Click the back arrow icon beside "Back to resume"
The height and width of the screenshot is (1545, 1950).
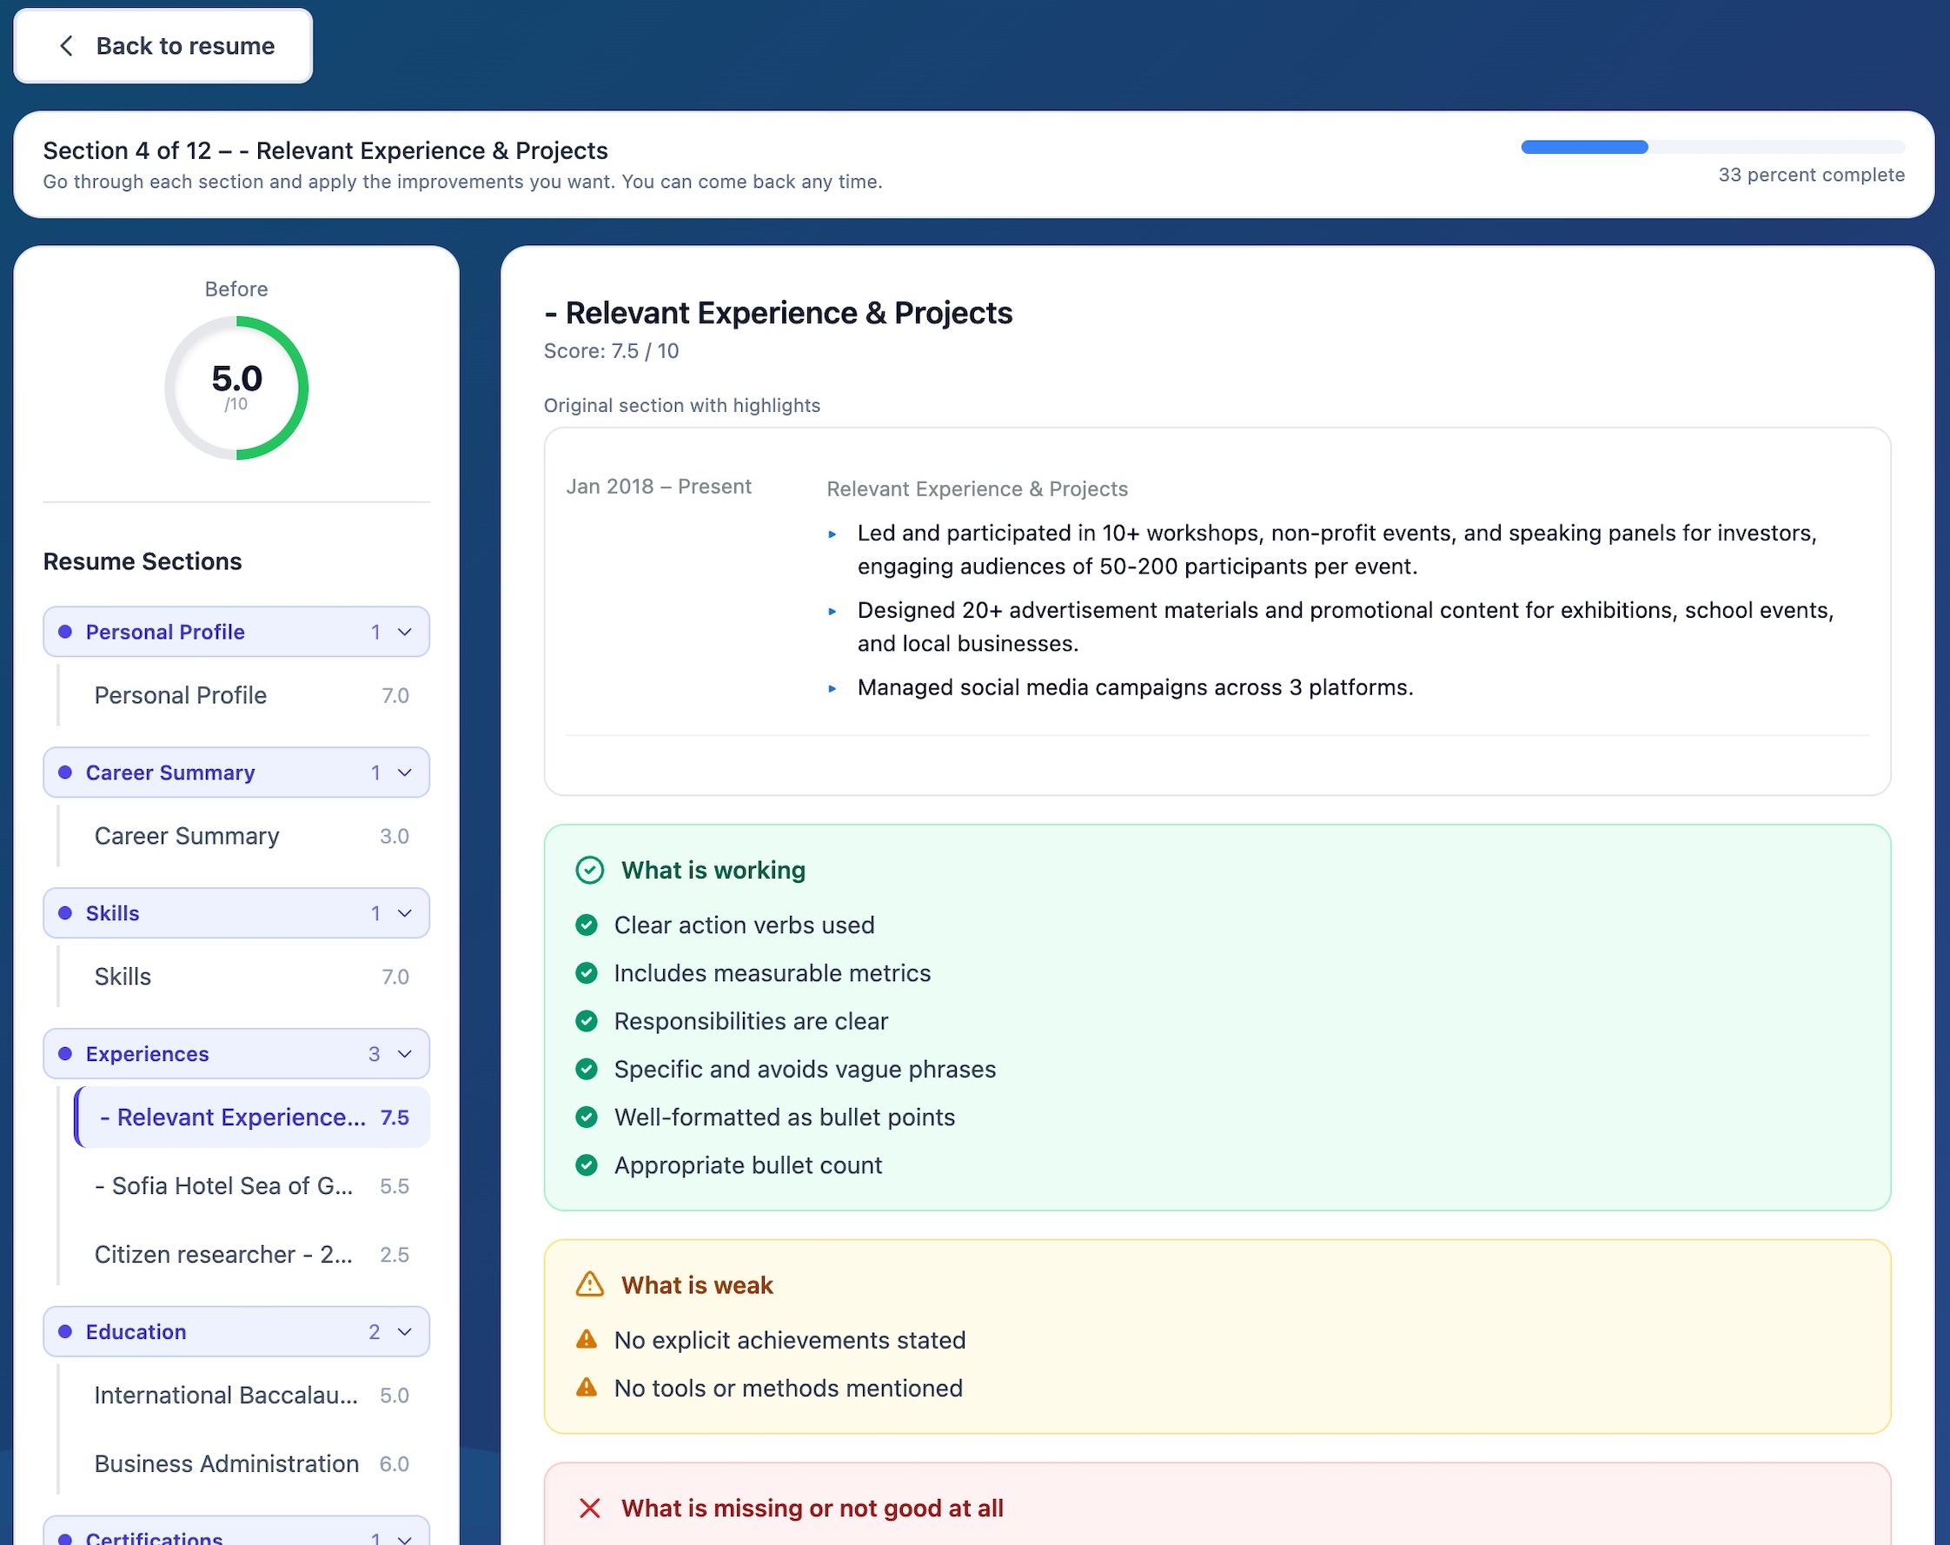[x=66, y=45]
